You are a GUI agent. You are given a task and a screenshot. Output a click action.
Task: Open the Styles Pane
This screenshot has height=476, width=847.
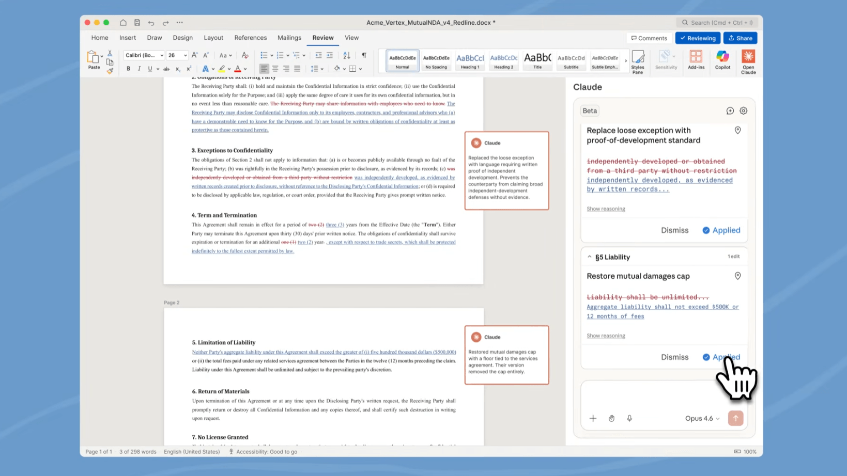coord(638,60)
